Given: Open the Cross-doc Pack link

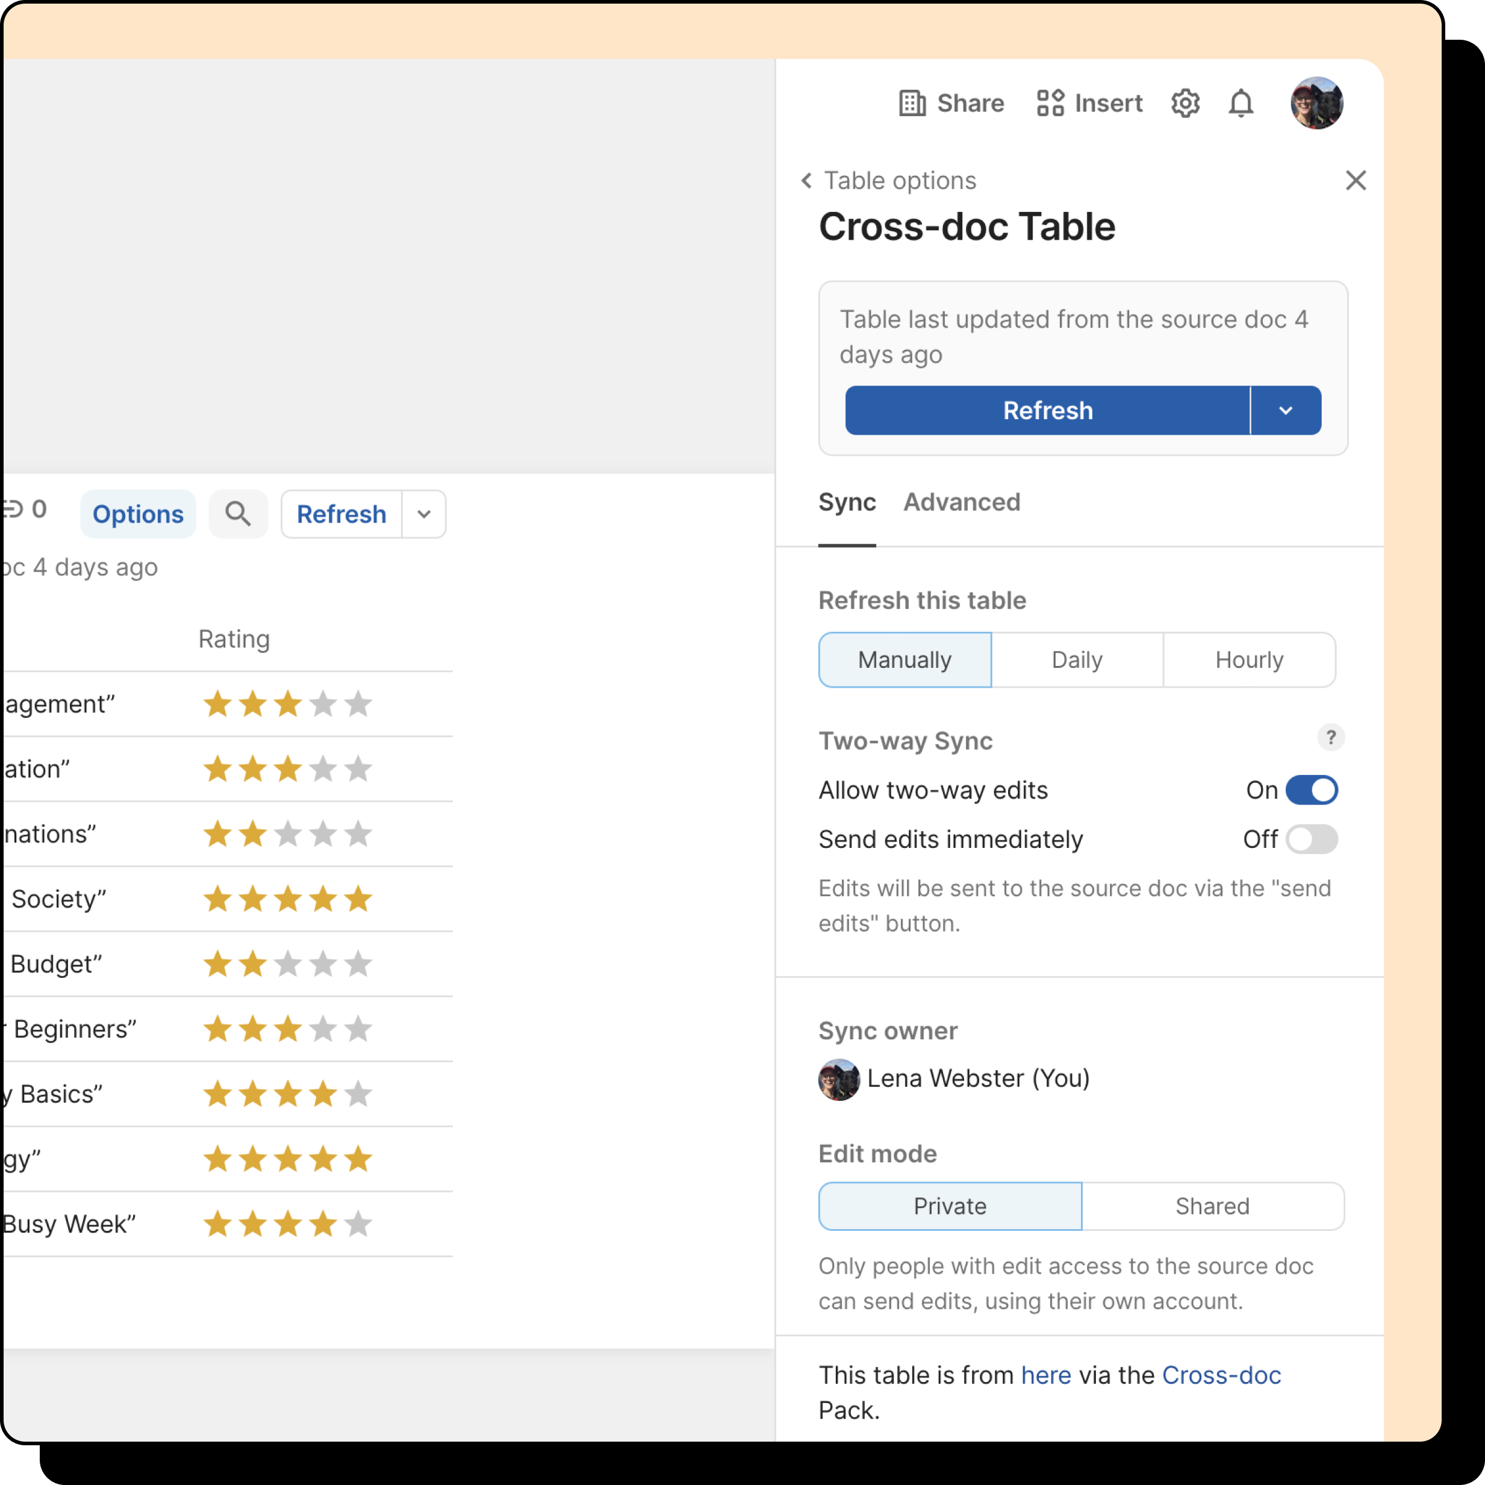Looking at the screenshot, I should [1221, 1375].
